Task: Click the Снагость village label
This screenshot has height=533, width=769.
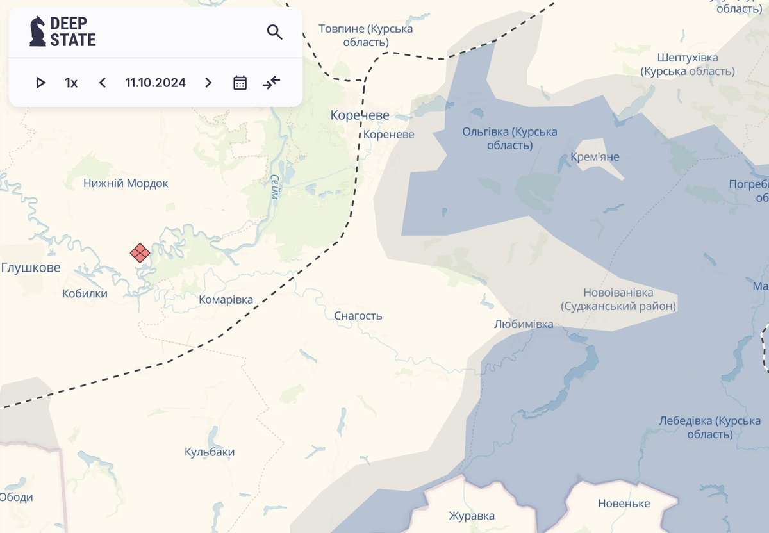Action: click(358, 316)
